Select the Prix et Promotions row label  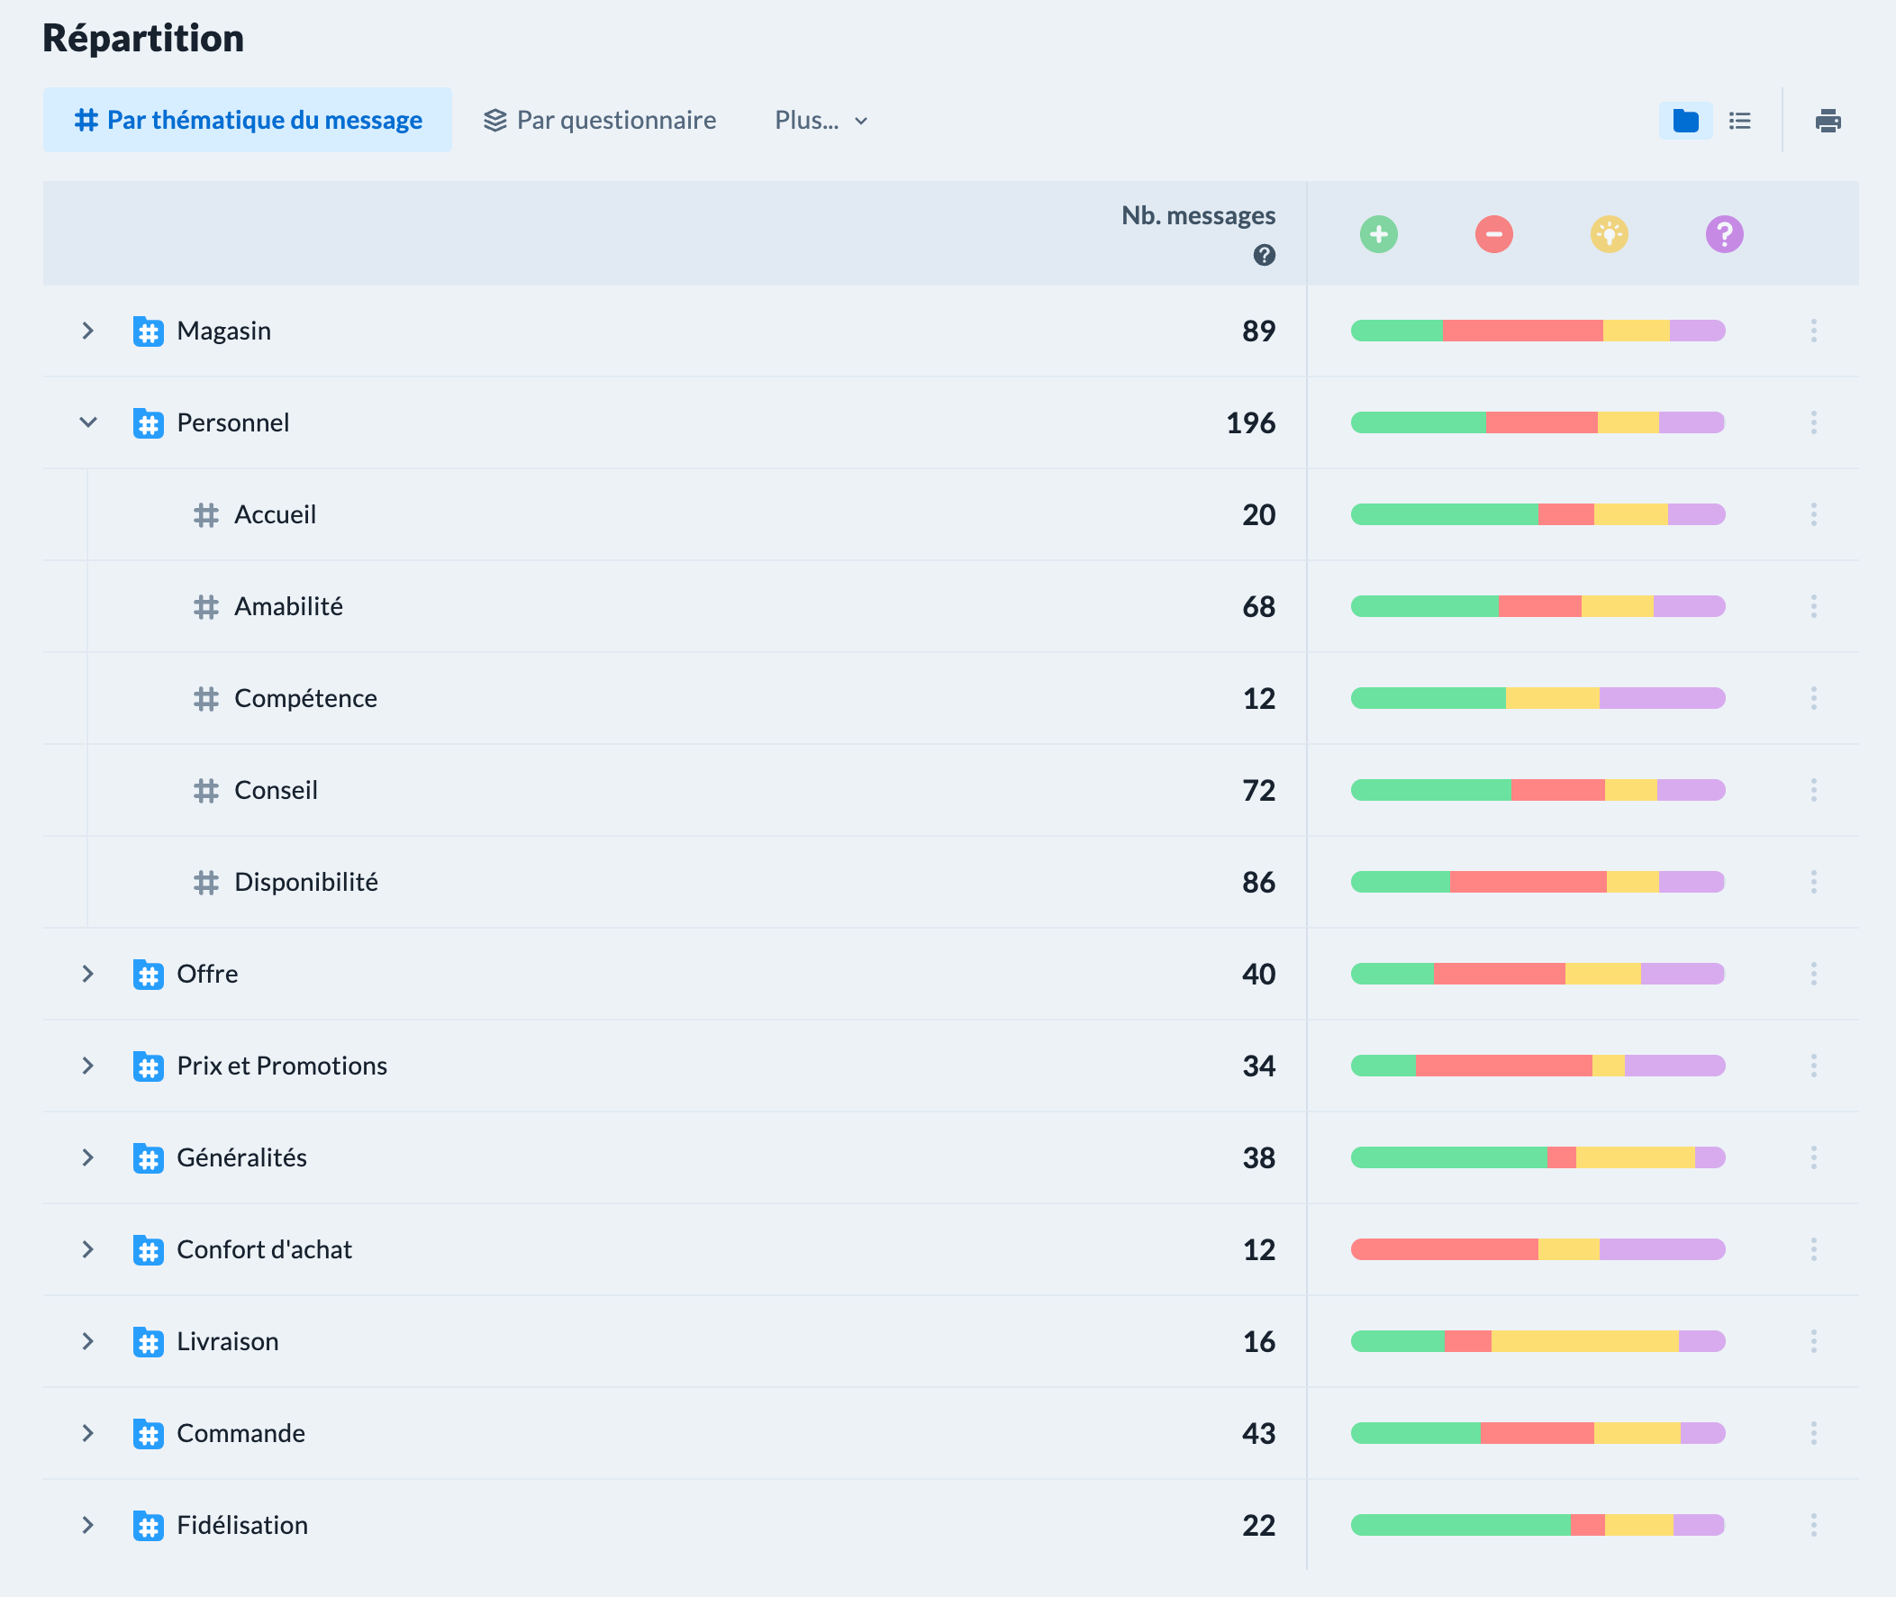(x=281, y=1066)
